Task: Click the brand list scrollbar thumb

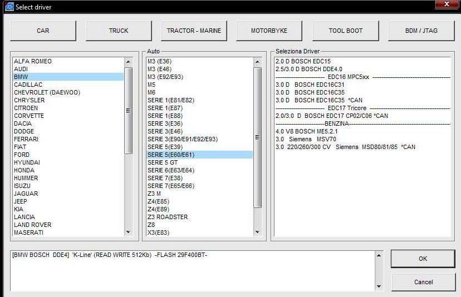Action: click(128, 111)
